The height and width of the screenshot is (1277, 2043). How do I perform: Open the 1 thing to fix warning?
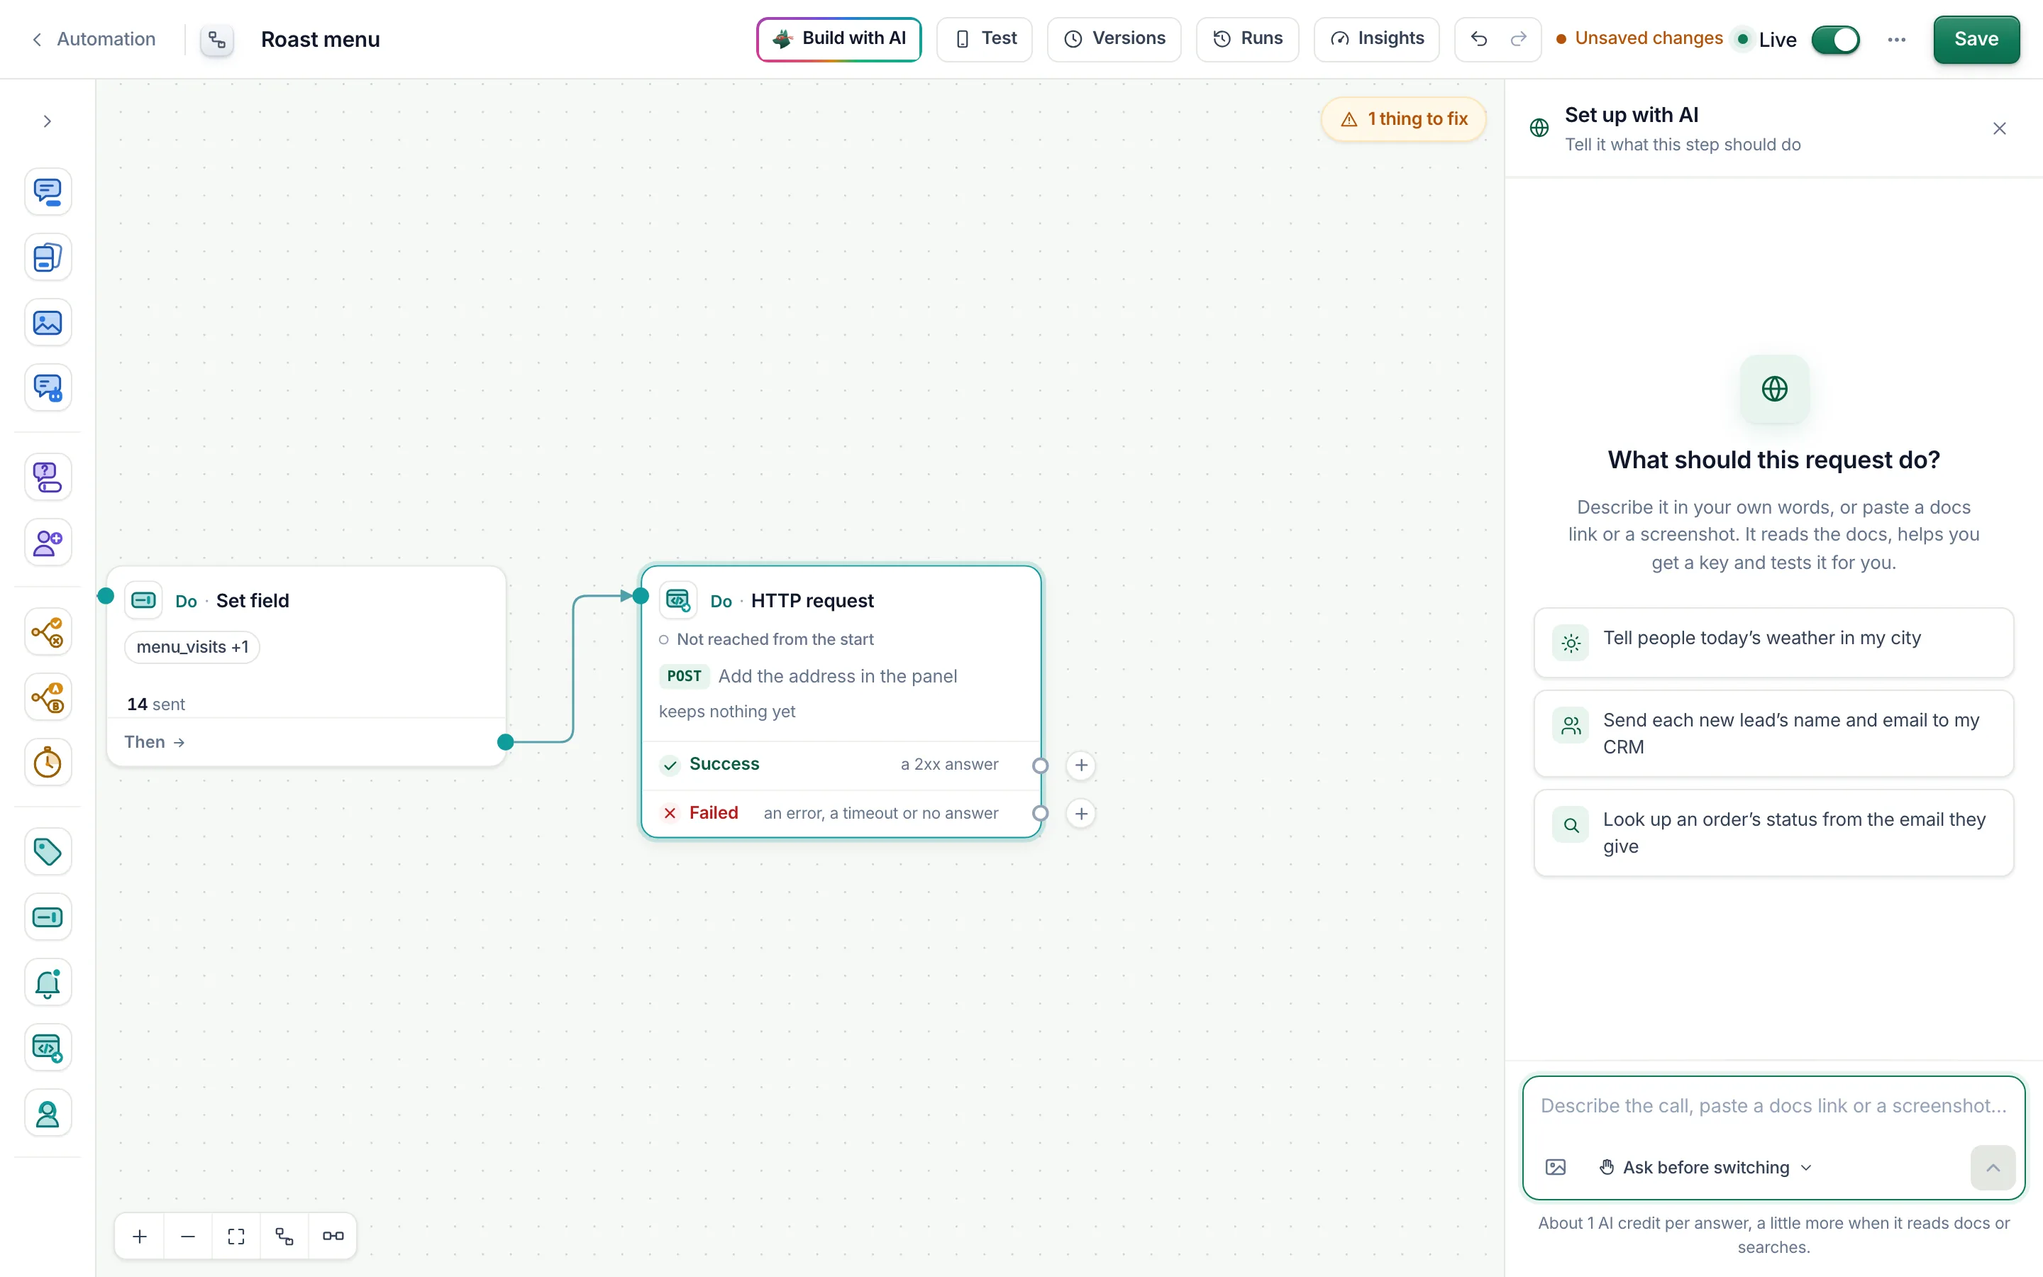[1403, 119]
